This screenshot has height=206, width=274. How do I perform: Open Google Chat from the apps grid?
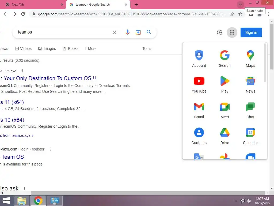point(250,110)
